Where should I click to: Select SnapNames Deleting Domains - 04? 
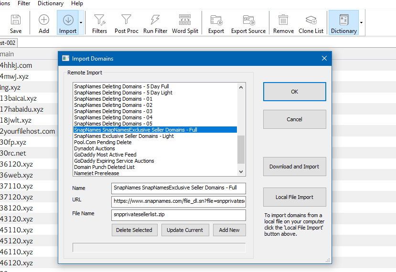155,117
